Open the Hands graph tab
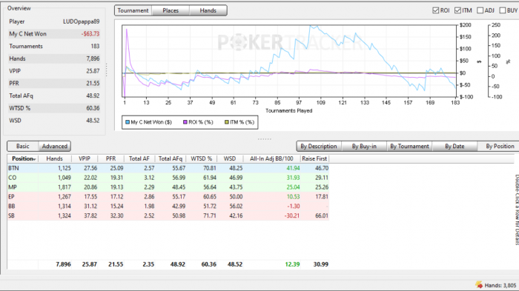Image resolution: width=519 pixels, height=291 pixels. point(208,10)
